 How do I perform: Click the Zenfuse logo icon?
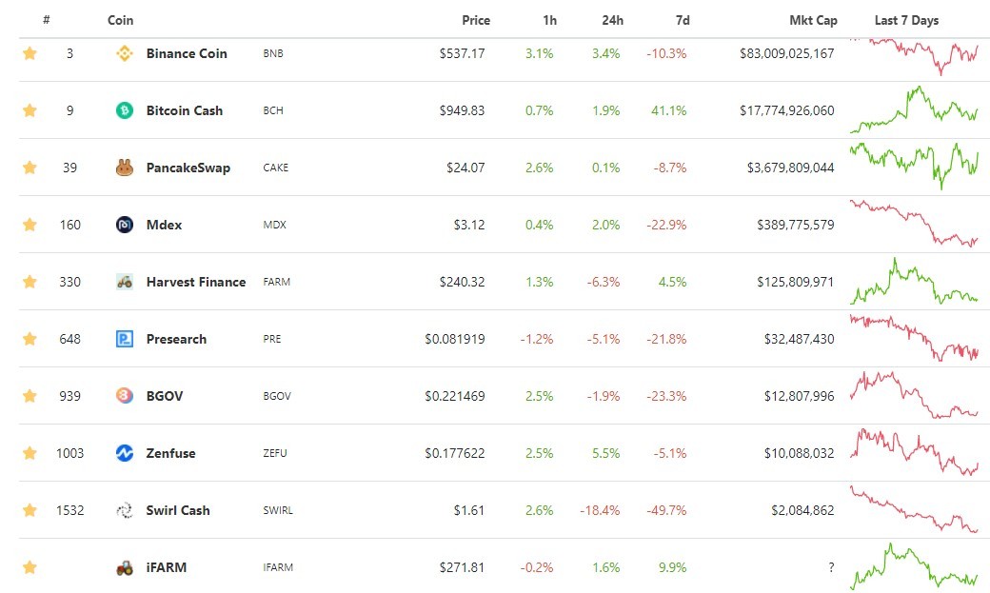(x=125, y=453)
